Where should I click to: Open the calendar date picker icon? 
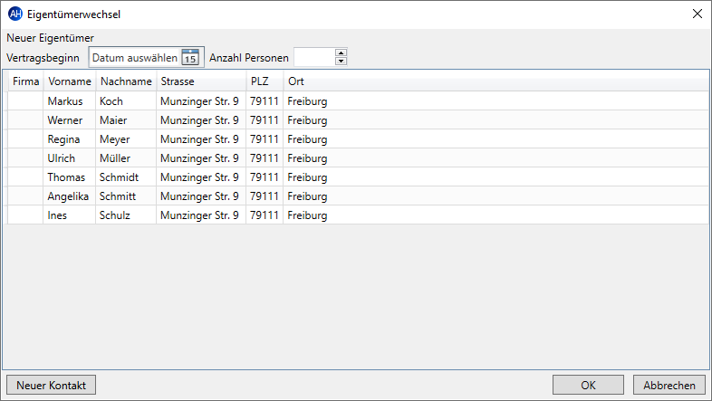pyautogui.click(x=190, y=58)
